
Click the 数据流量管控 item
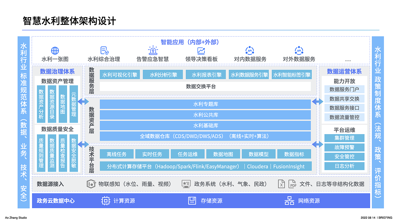tap(344, 117)
